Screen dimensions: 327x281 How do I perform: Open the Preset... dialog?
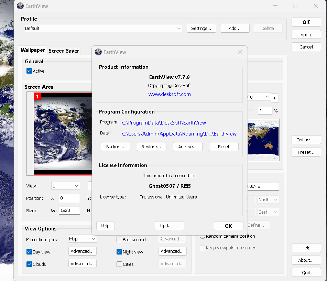306,152
